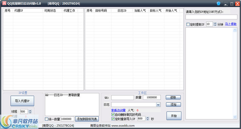Click 当前人气 column header
The image size is (241, 129).
[141, 10]
